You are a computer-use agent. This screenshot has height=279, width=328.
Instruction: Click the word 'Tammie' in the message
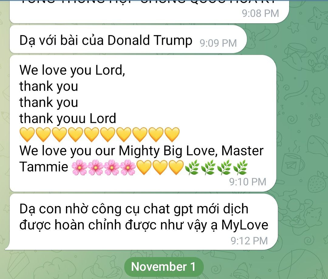pos(44,167)
